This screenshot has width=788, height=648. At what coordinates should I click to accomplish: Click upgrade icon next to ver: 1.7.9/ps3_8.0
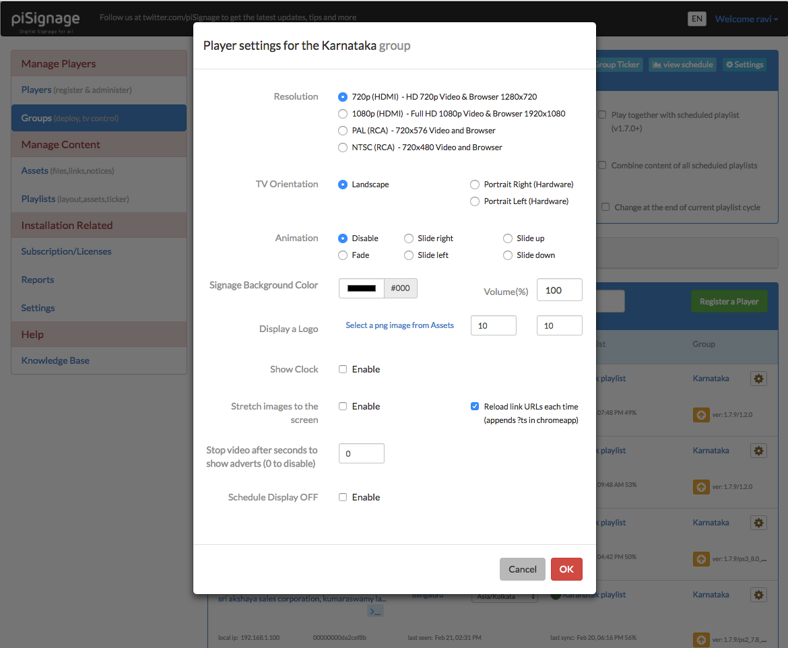click(x=701, y=558)
